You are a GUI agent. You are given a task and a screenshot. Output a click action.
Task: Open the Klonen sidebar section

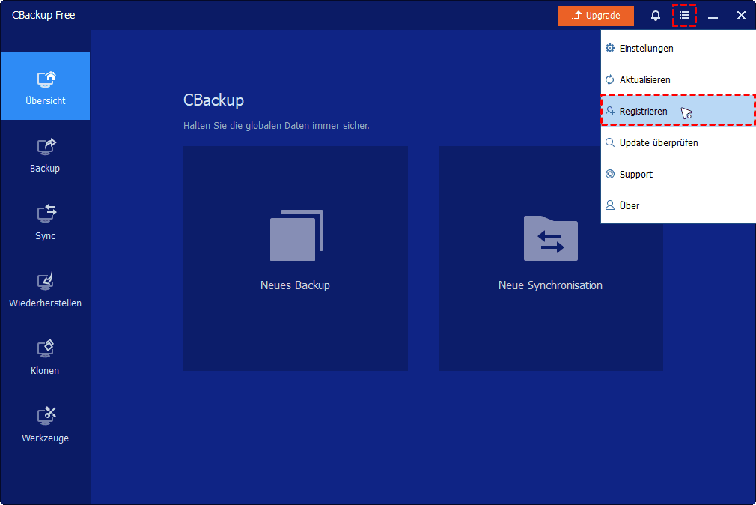coord(45,357)
